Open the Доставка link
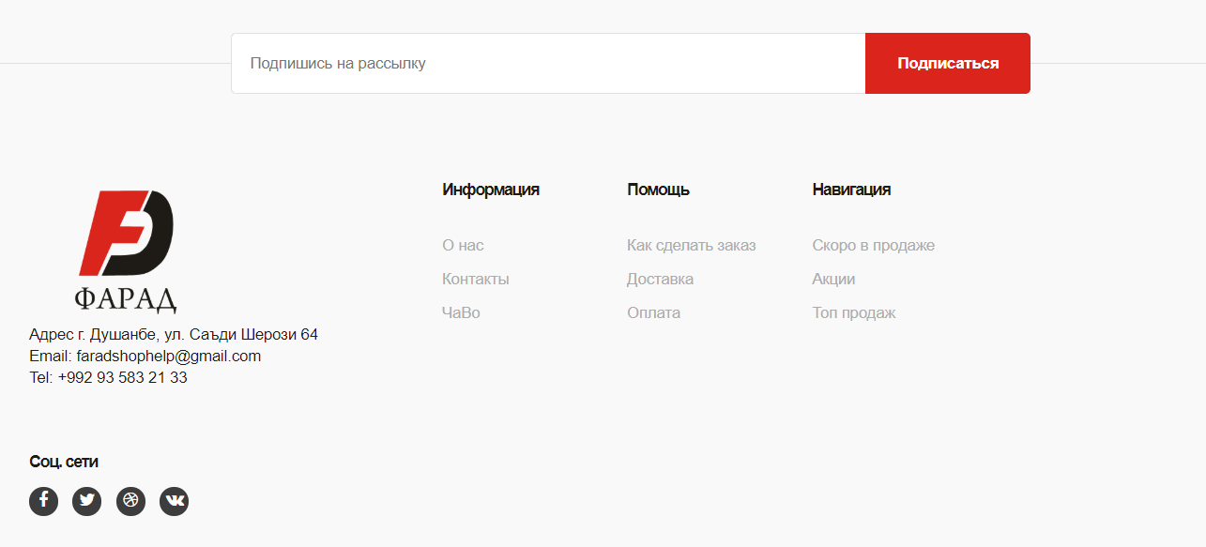The width and height of the screenshot is (1206, 547). [660, 280]
